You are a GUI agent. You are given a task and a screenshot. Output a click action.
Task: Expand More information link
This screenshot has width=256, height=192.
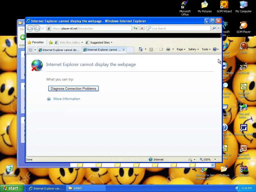(x=66, y=99)
